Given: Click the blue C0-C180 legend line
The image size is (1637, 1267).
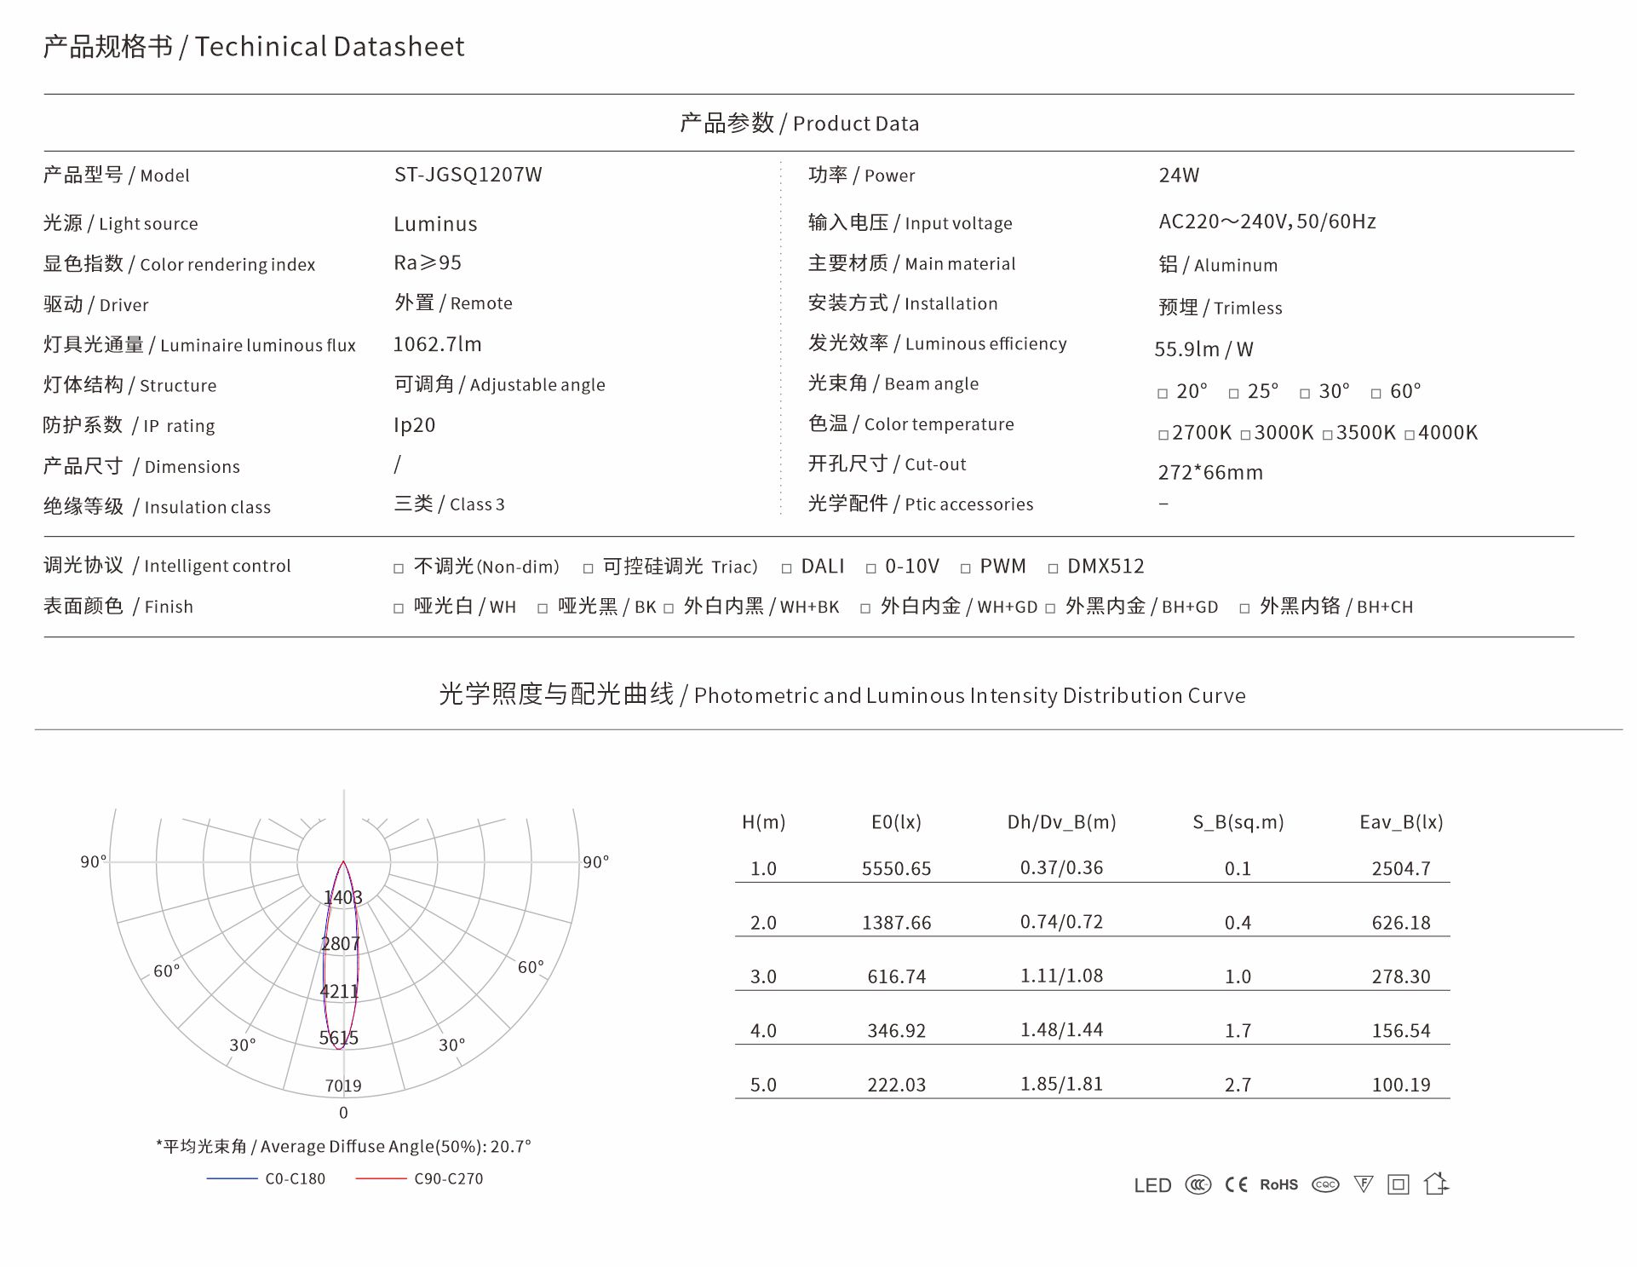Looking at the screenshot, I should tap(232, 1178).
